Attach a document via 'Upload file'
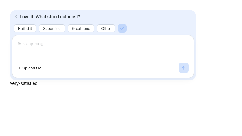Viewport: 242px width, 136px height. pos(30,68)
